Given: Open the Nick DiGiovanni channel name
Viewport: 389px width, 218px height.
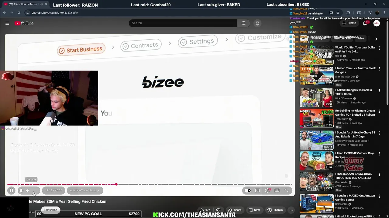Looking at the screenshot, I should (x=344, y=98).
